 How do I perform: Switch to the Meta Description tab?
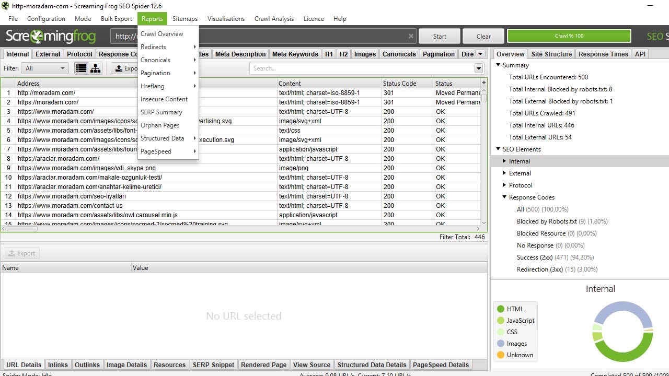[x=240, y=54]
